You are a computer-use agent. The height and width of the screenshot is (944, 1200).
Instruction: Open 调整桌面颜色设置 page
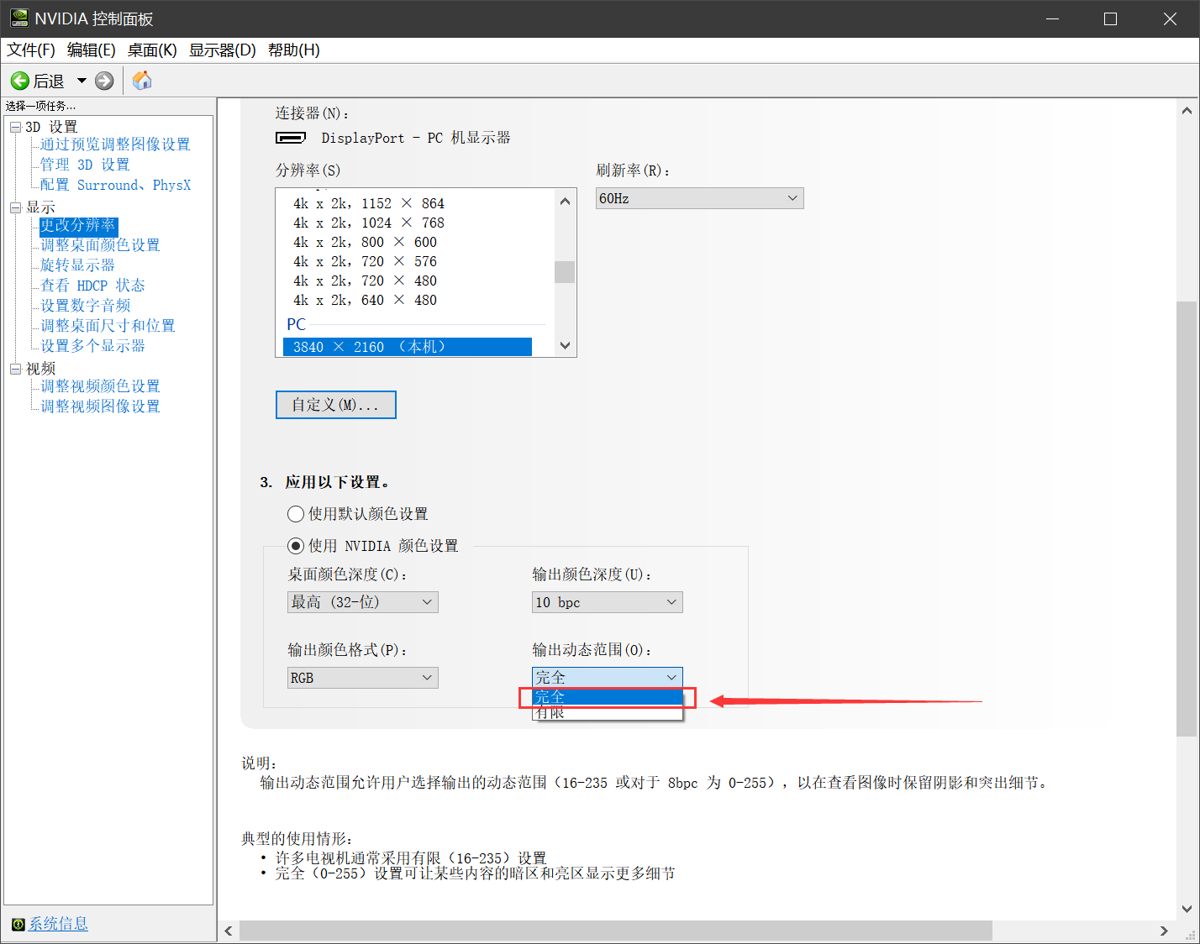(x=100, y=245)
